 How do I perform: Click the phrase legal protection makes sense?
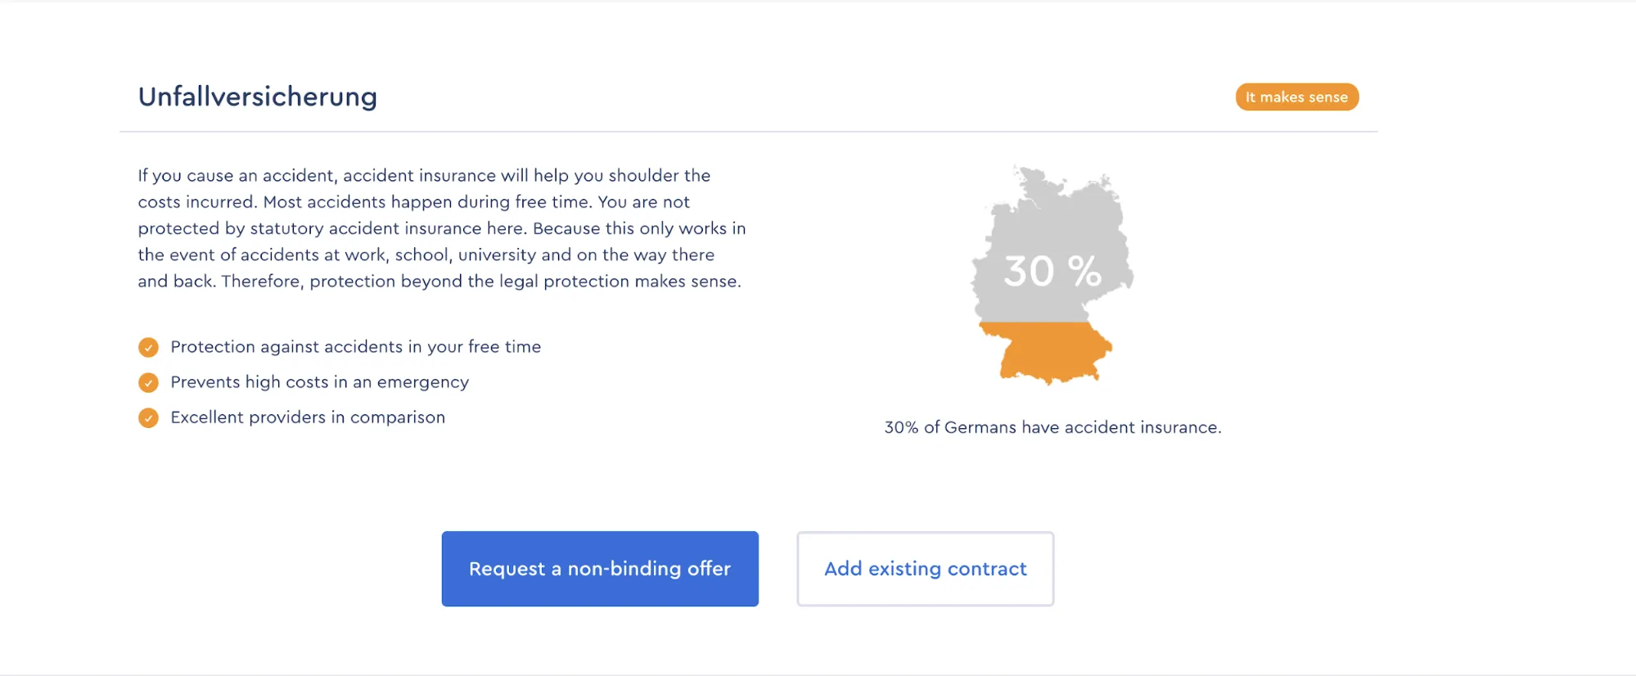tap(642, 282)
